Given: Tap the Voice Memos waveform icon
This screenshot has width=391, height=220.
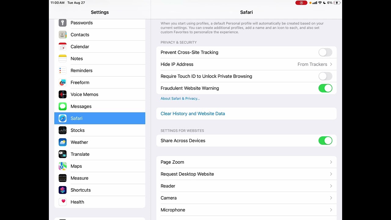Looking at the screenshot, I should coord(63,94).
